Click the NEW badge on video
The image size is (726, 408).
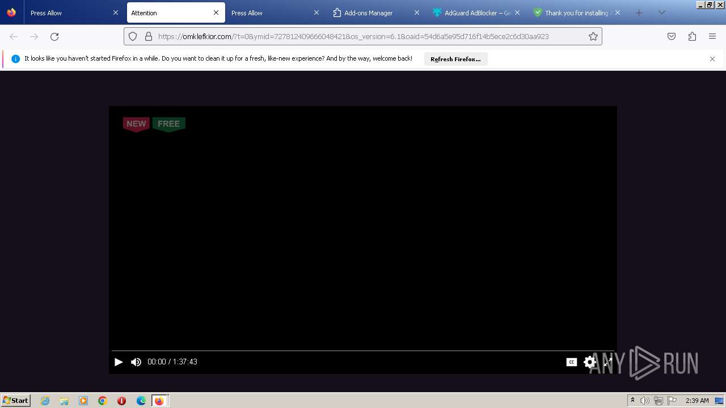[x=136, y=124]
